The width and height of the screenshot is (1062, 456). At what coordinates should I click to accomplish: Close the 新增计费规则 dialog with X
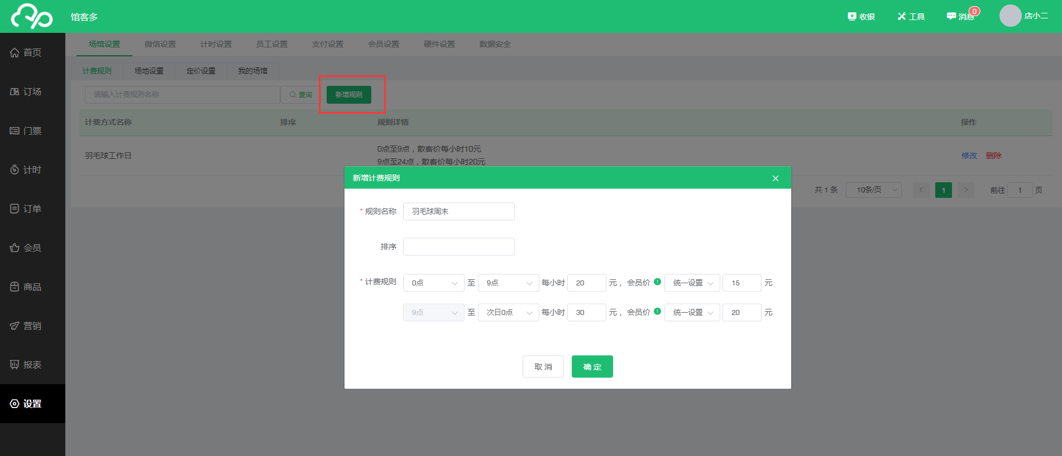coord(775,178)
